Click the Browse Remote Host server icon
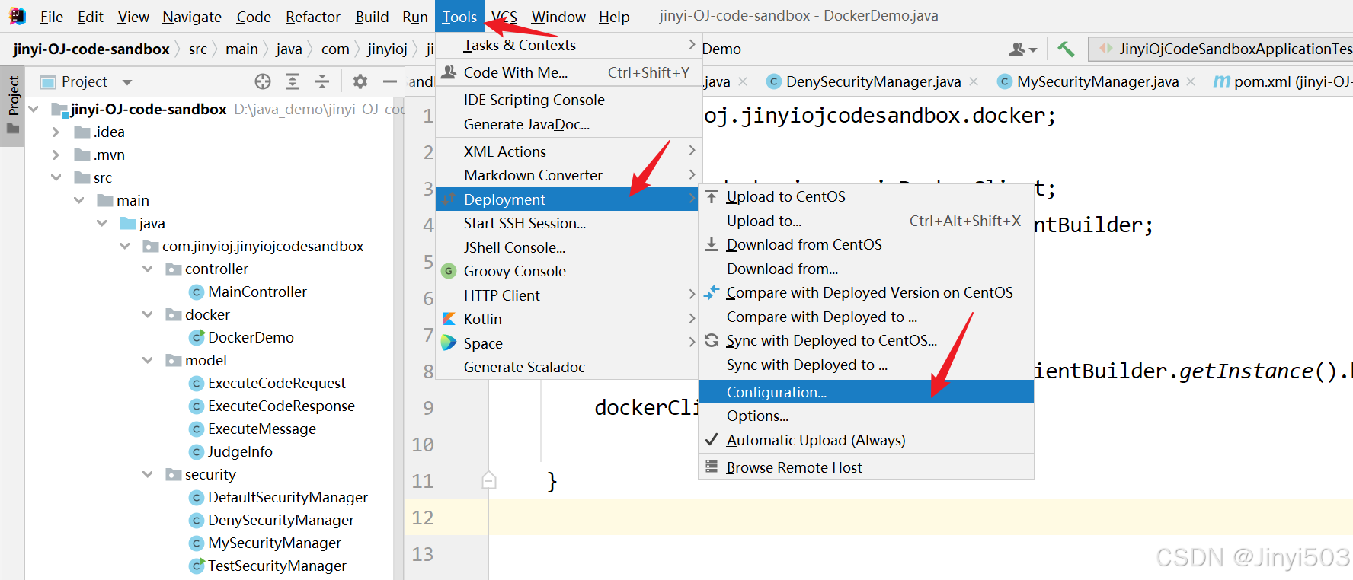The width and height of the screenshot is (1353, 580). [711, 467]
